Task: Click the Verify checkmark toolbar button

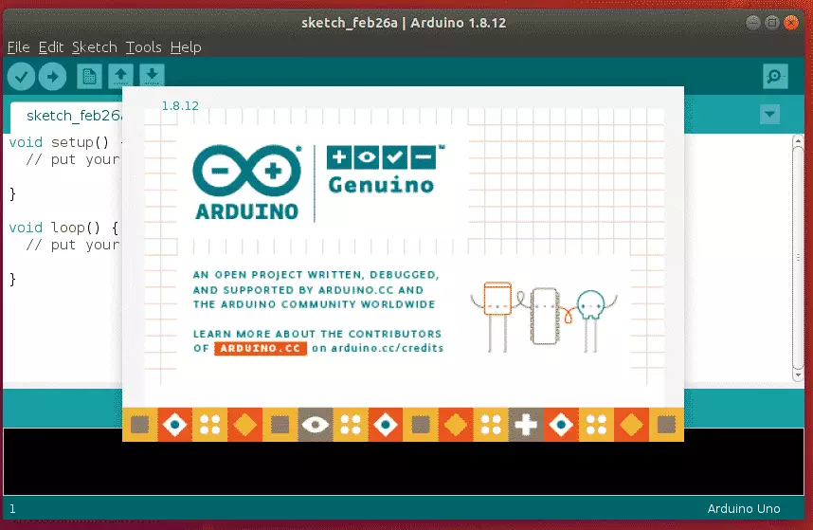Action: point(21,77)
